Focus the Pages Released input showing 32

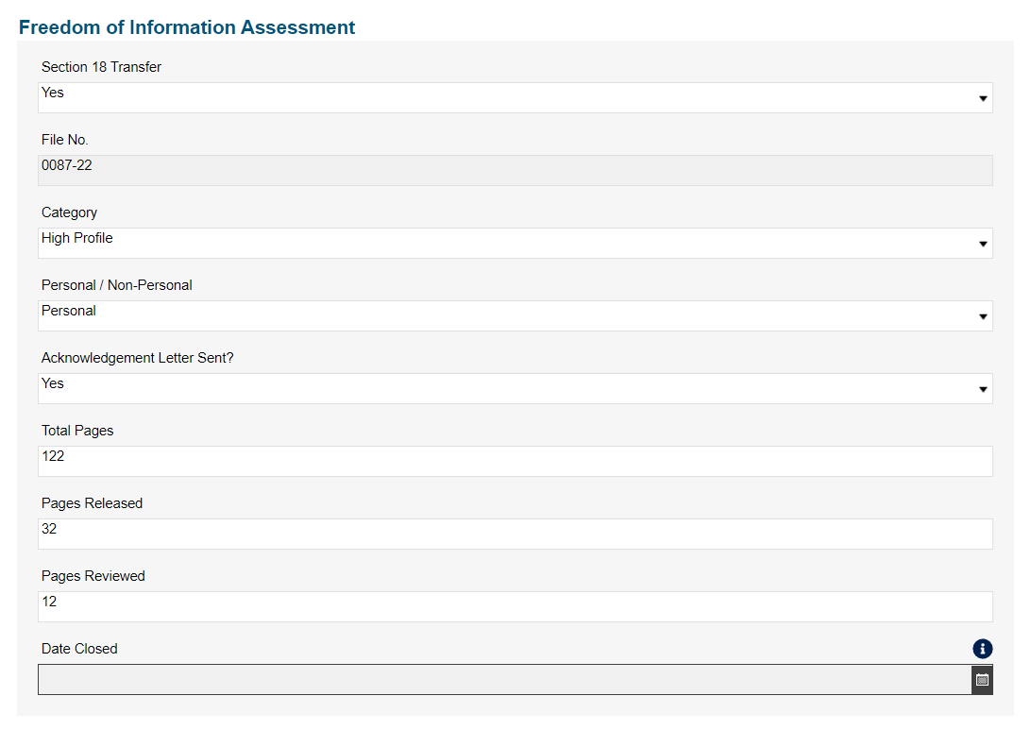515,534
